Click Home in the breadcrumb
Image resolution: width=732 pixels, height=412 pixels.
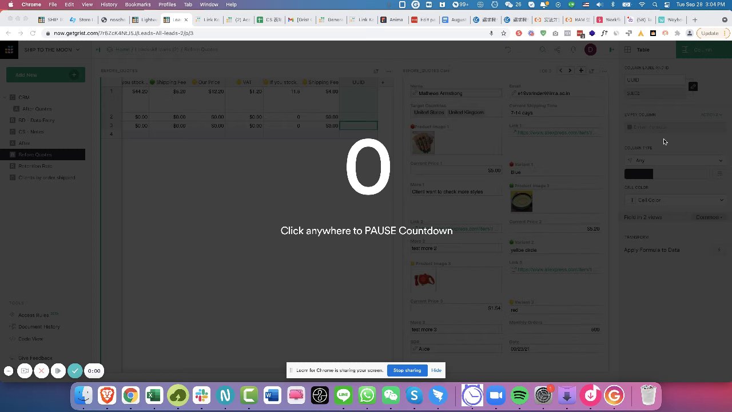click(x=122, y=50)
